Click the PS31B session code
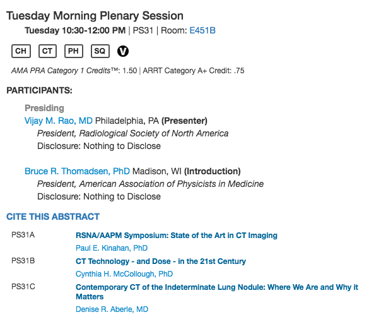 point(23,261)
